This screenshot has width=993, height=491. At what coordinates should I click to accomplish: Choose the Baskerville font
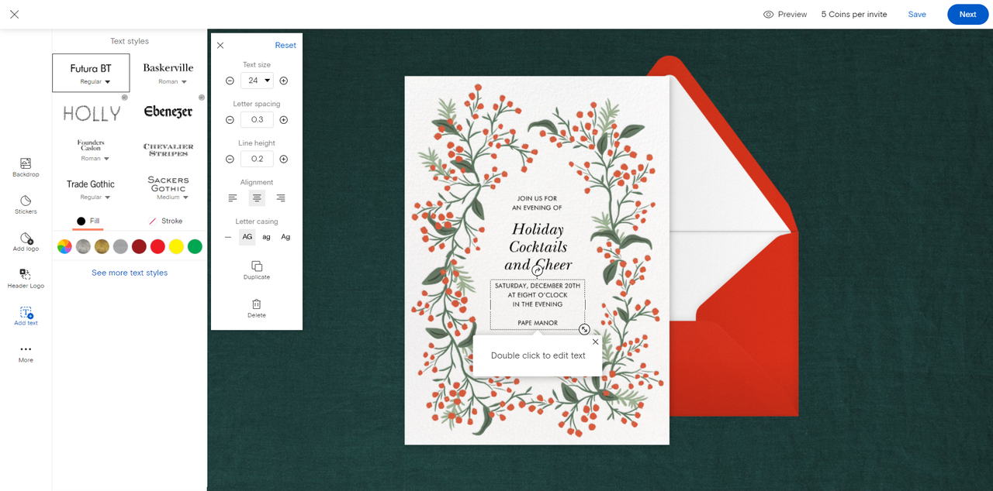tap(168, 68)
